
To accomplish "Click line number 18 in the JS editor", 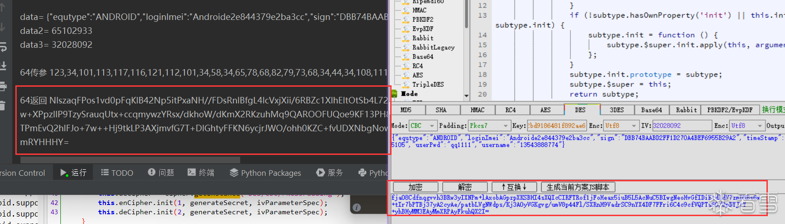I will tap(482, 74).
